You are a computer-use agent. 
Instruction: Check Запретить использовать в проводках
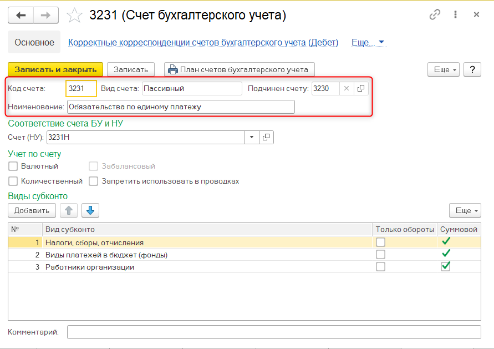tap(93, 181)
